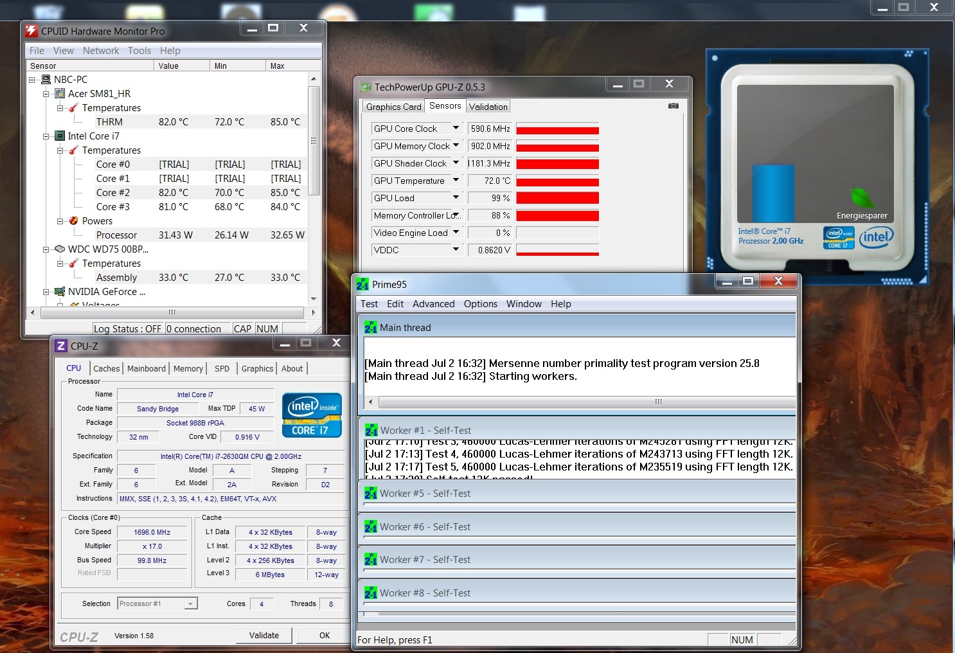
Task: Open the Options menu in Prime95
Action: click(x=481, y=304)
